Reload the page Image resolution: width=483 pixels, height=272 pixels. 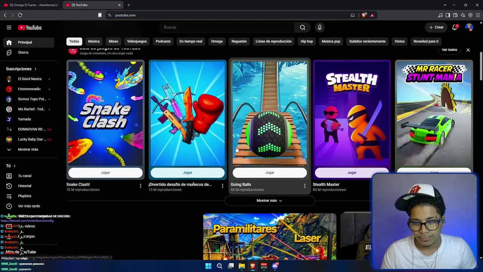click(x=20, y=15)
